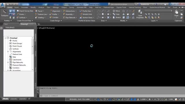185x104 pixels.
Task: Click the Workspace Switching gear icon
Action: tap(149, 99)
